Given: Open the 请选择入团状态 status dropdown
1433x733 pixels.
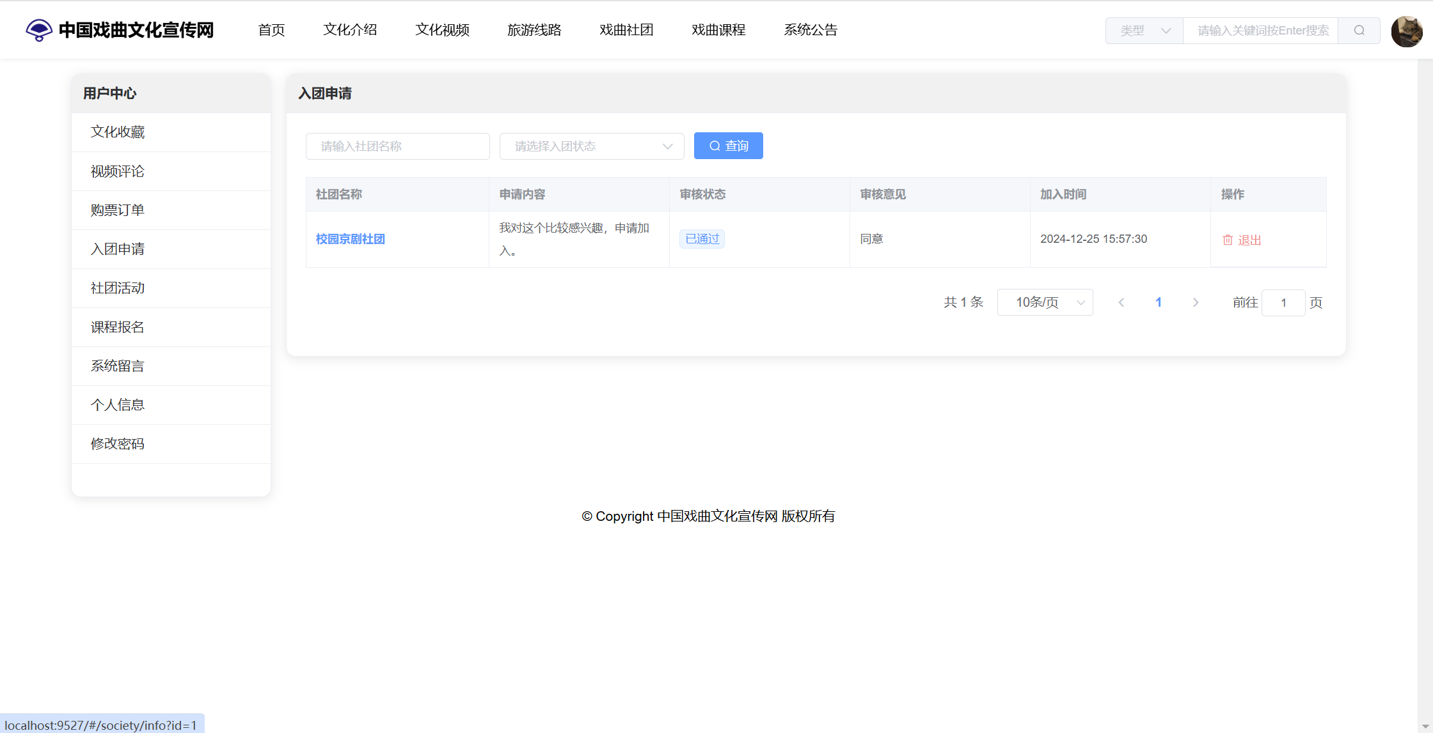Looking at the screenshot, I should pos(592,146).
